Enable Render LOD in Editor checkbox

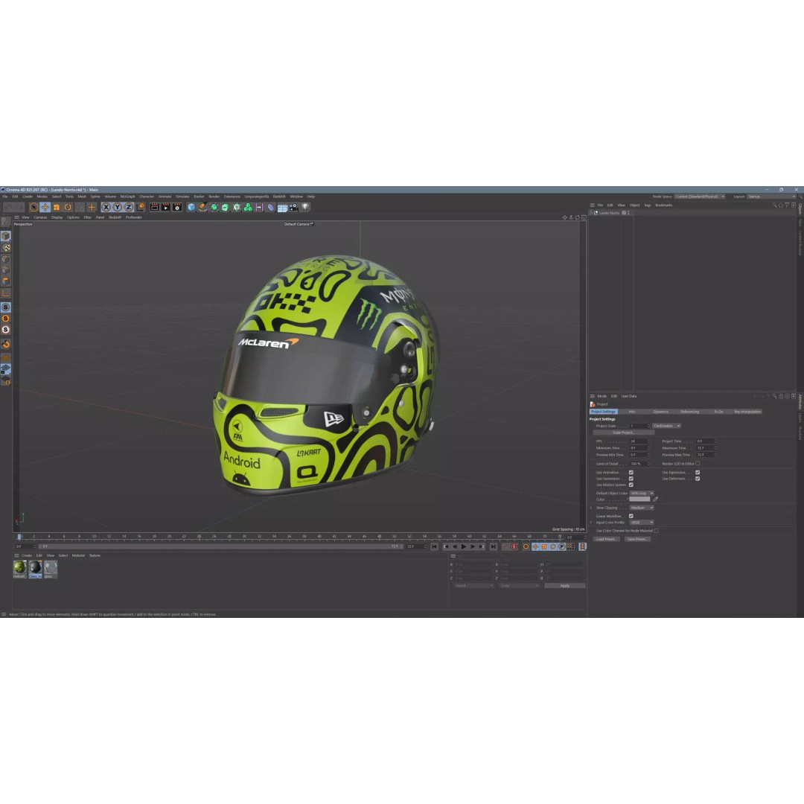pos(698,463)
